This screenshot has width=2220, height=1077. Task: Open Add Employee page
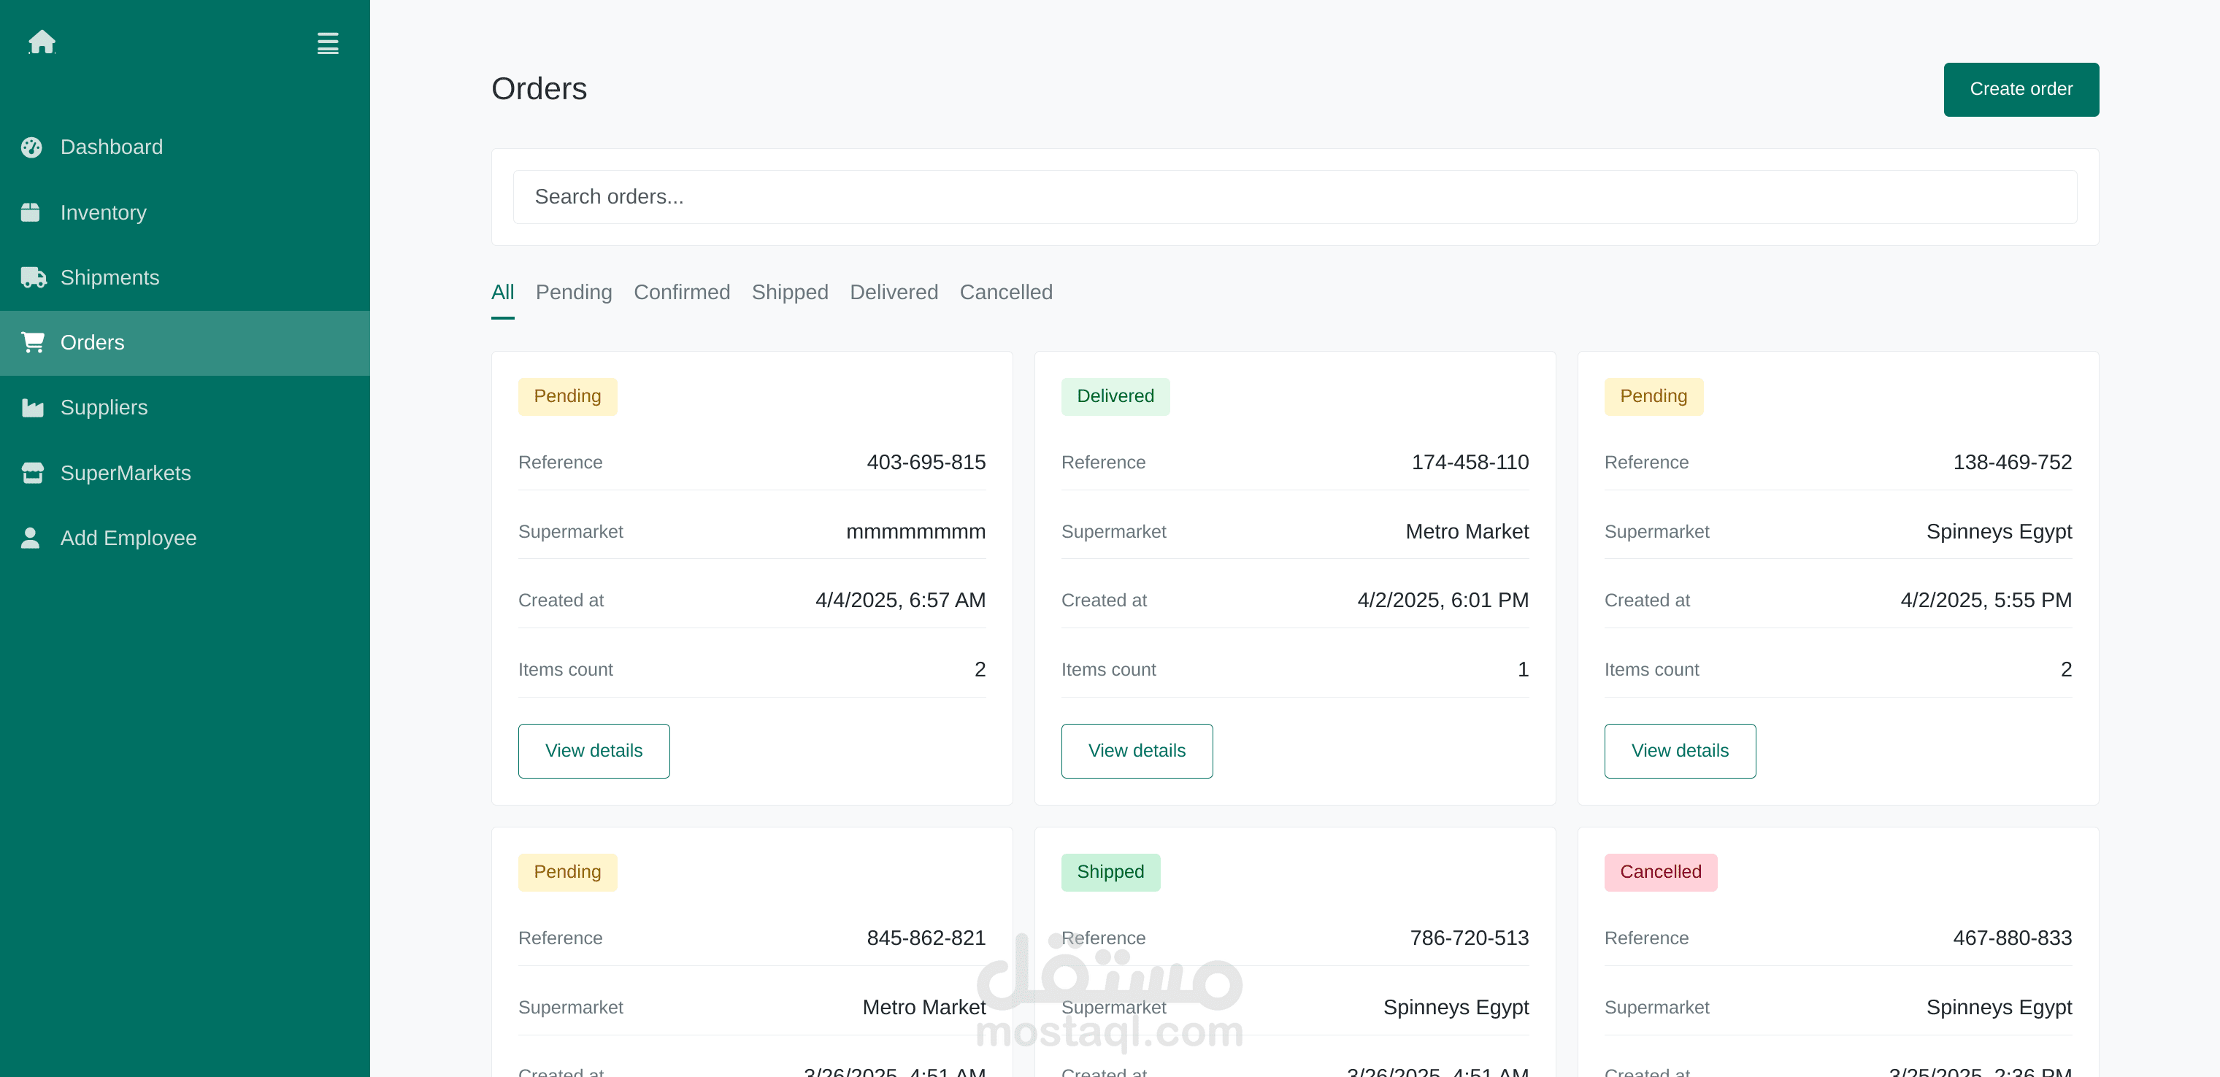(x=185, y=538)
